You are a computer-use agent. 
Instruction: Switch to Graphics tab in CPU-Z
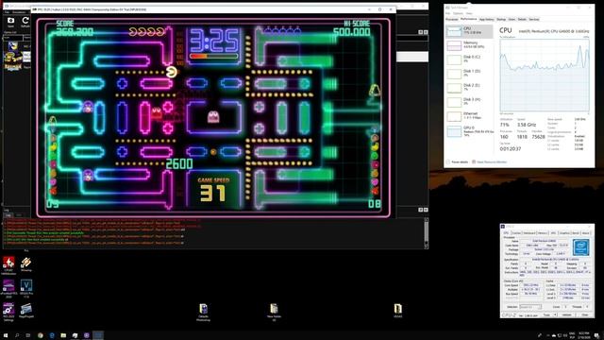tap(564, 233)
